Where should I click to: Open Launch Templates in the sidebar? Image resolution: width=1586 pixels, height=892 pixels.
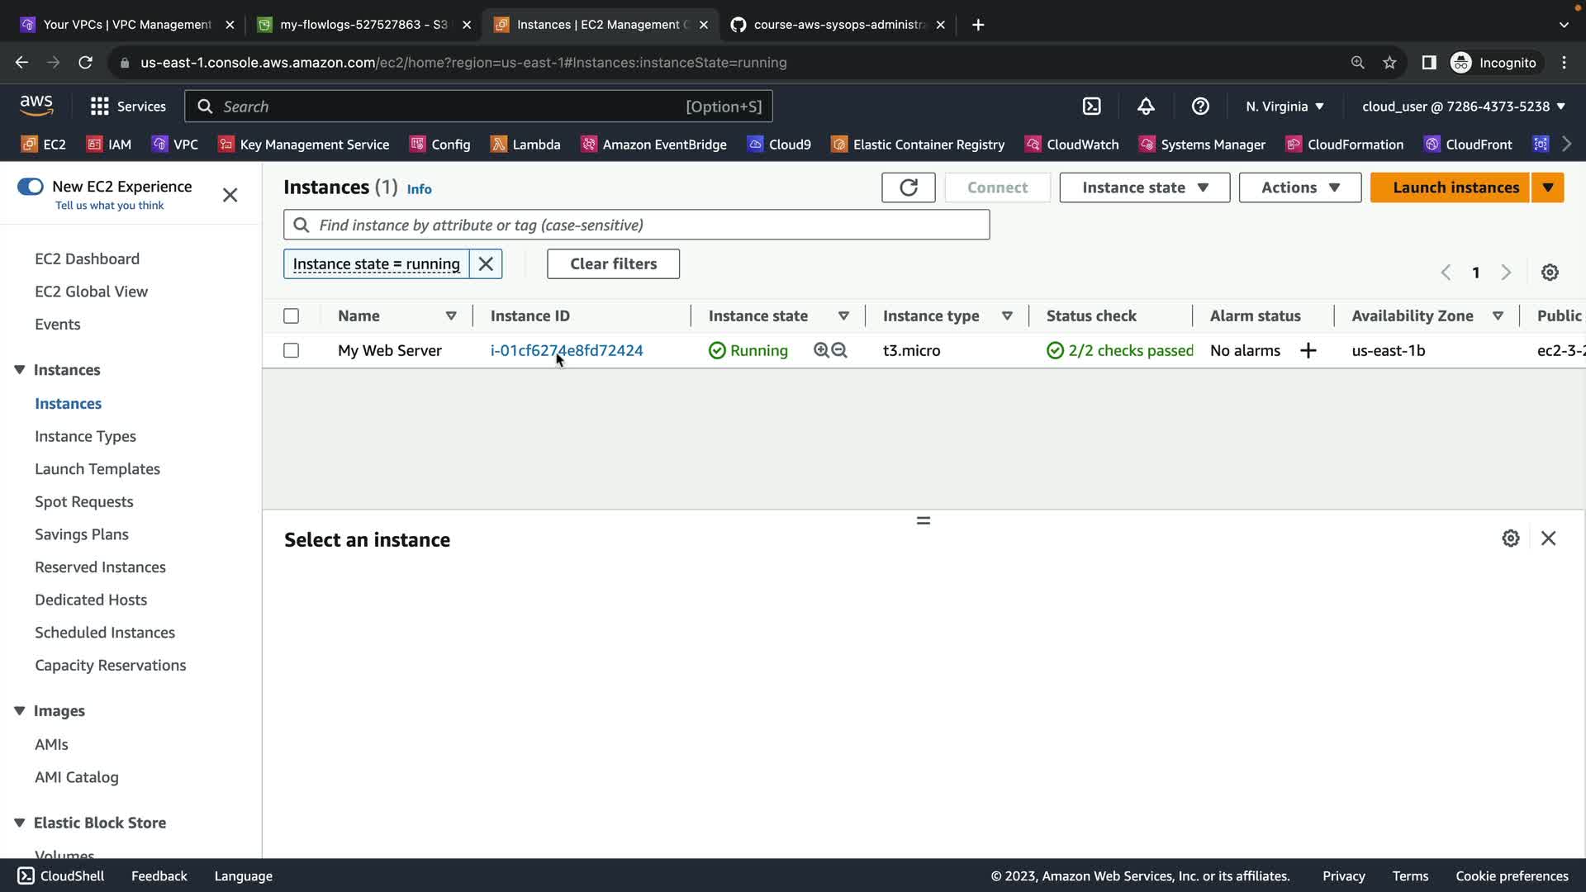tap(97, 469)
